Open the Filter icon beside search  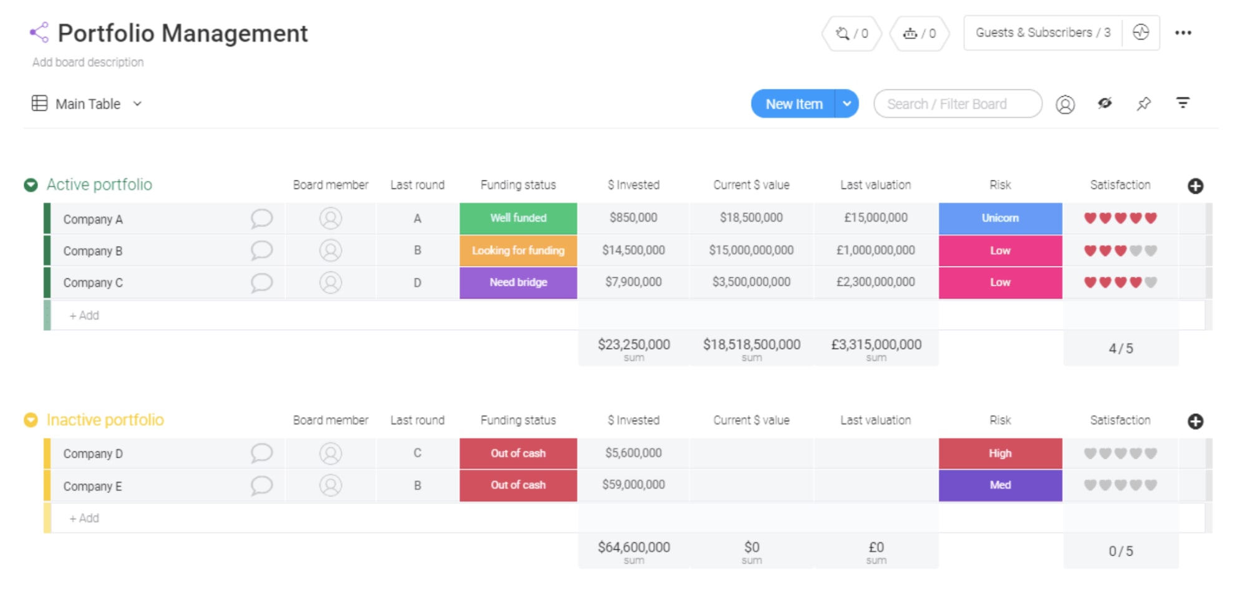(x=1183, y=103)
